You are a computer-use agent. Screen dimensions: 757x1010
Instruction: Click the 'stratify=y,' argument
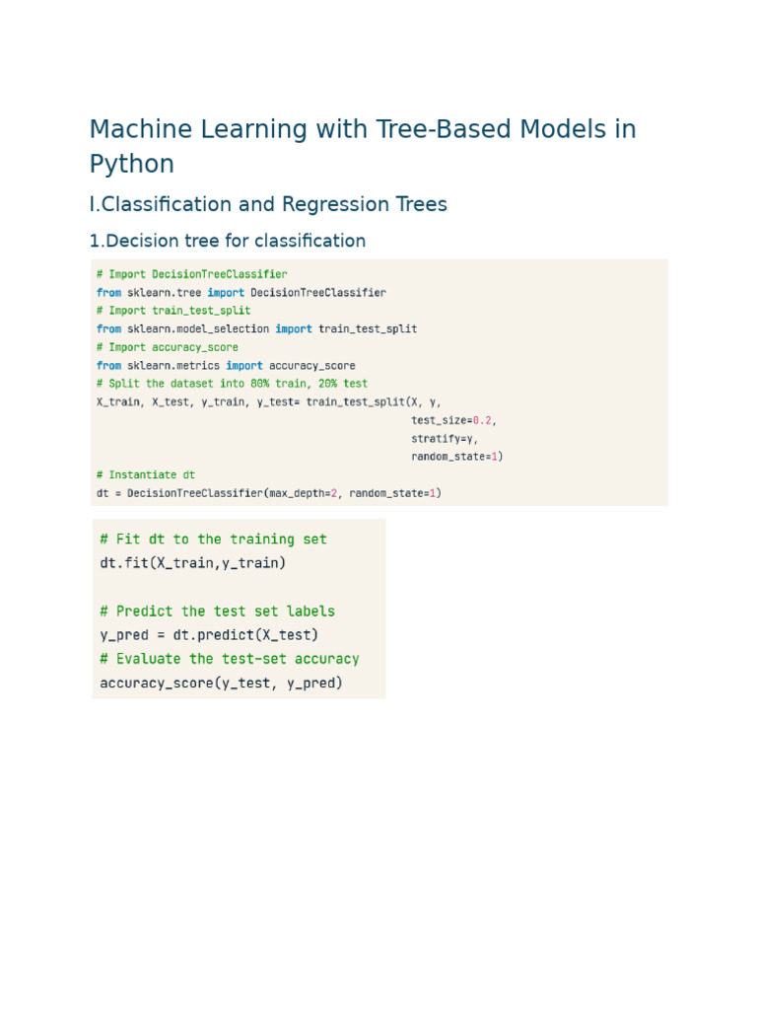coord(445,439)
